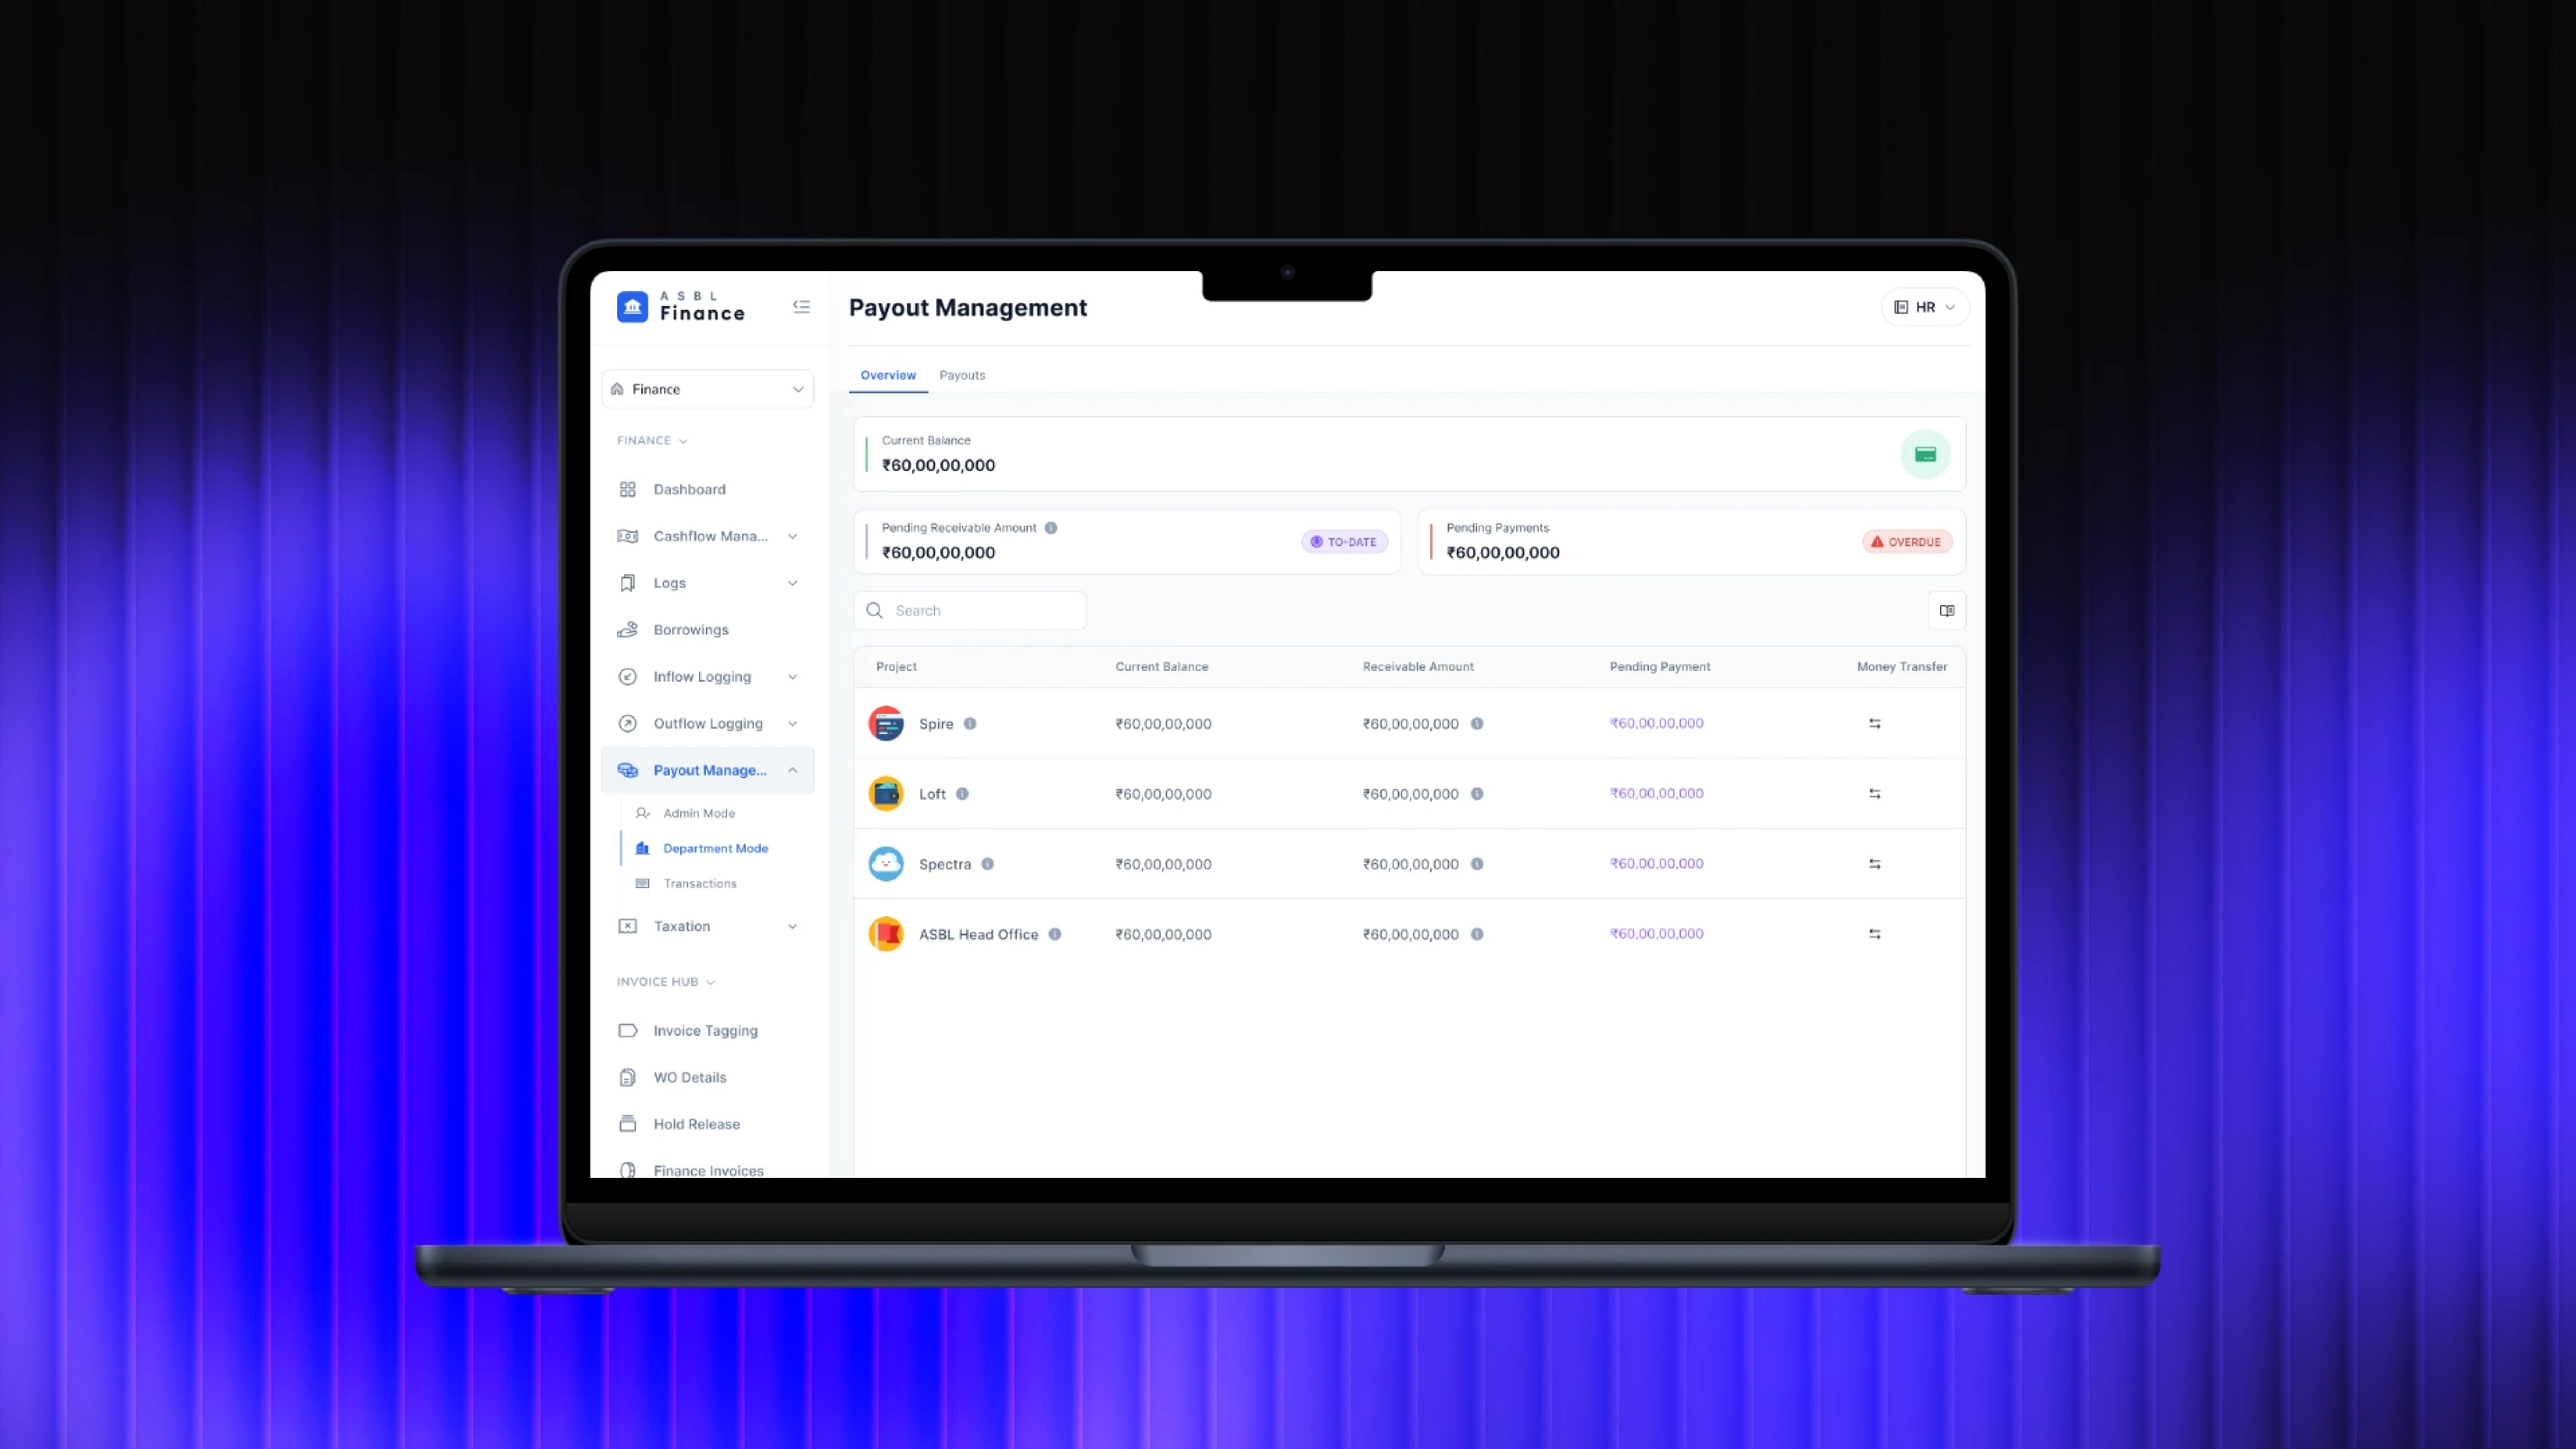Open Loft pending payment amount link

tap(1657, 793)
